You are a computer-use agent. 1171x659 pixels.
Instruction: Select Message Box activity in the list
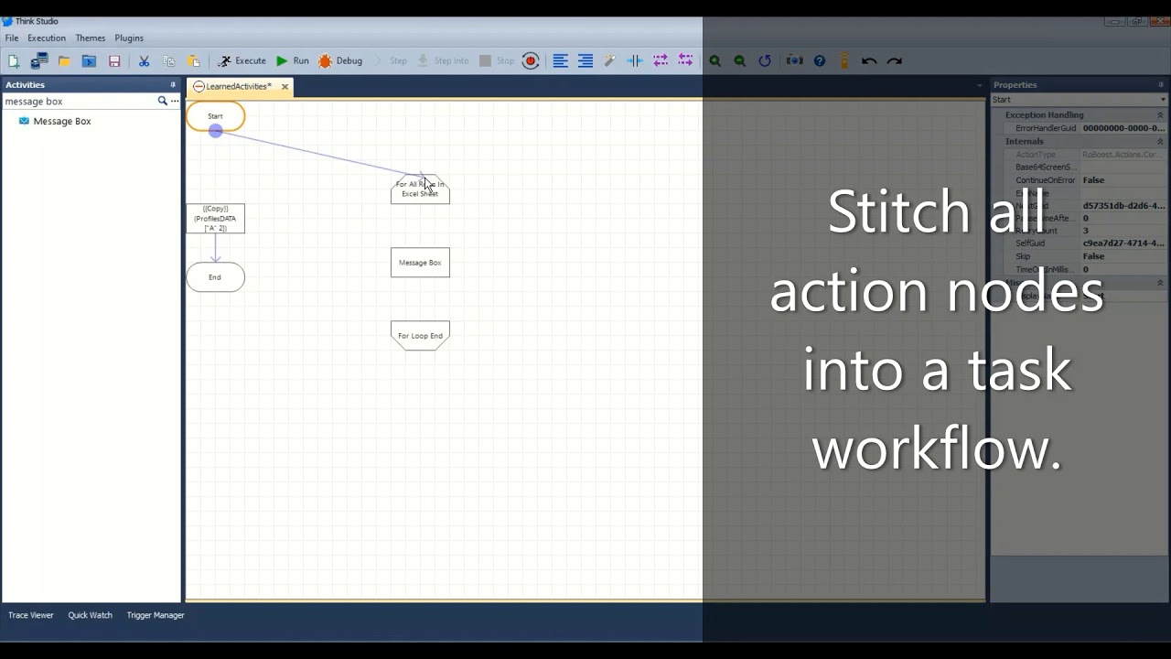62,121
